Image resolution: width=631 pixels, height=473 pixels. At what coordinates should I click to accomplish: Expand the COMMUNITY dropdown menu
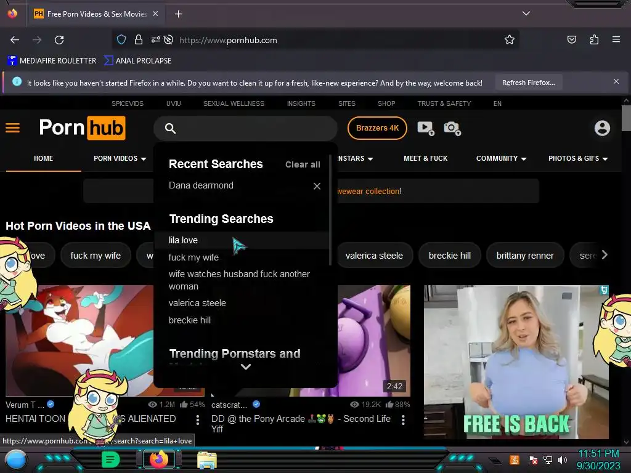click(x=501, y=158)
